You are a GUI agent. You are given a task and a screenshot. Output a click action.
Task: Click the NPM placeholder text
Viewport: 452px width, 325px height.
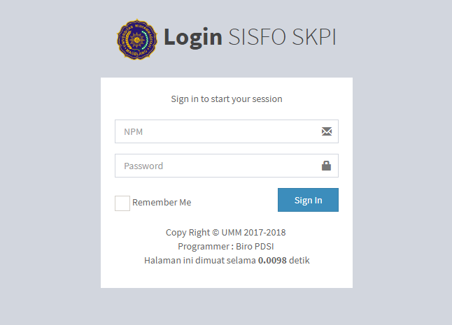click(133, 131)
